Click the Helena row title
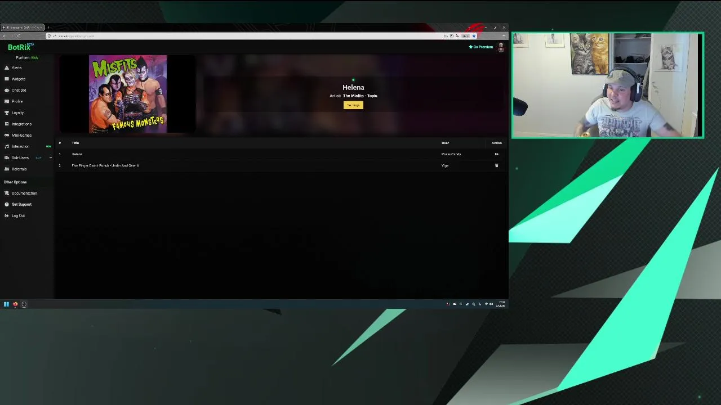 point(77,154)
